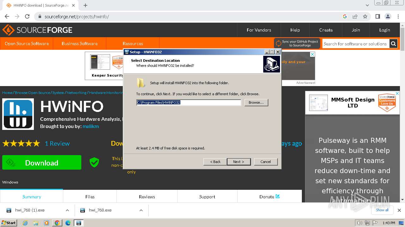The width and height of the screenshot is (405, 227).
Task: Click Join in top navigation
Action: 356,30
